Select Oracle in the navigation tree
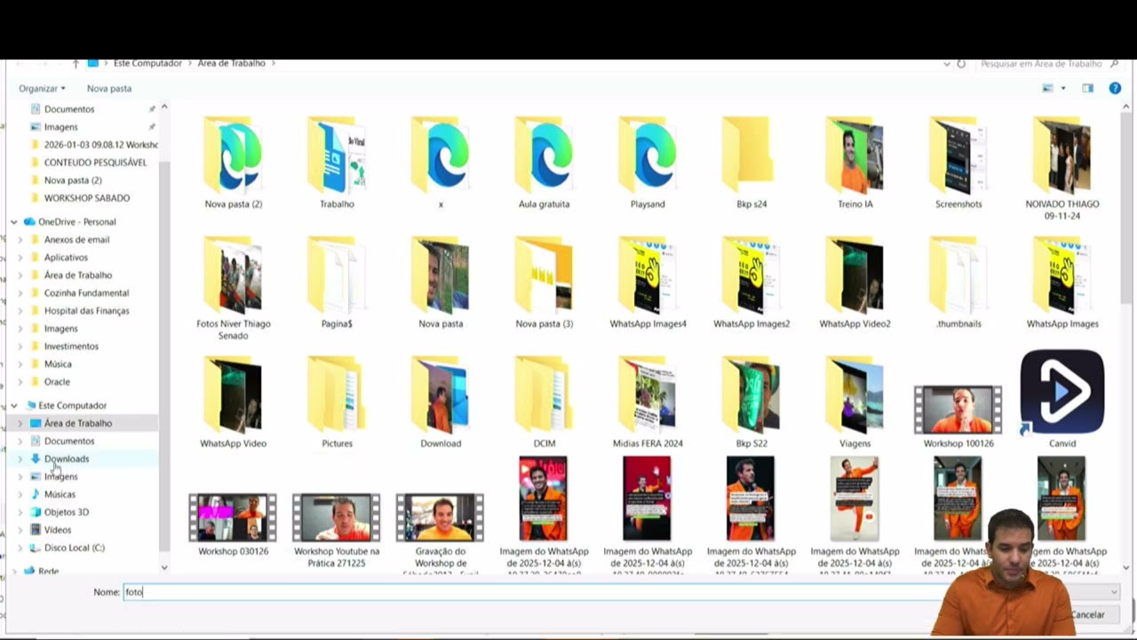 pos(57,381)
